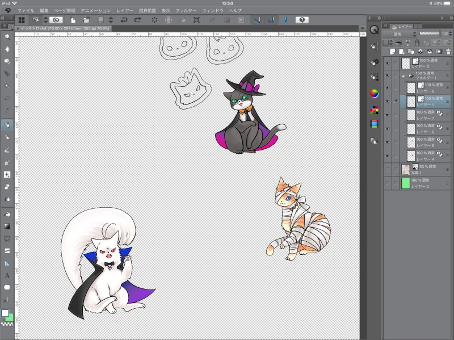Select the green レイヤー 2 thumbnail

(405, 183)
